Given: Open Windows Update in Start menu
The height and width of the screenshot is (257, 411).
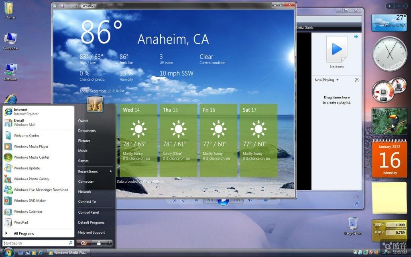Looking at the screenshot, I should [38, 168].
